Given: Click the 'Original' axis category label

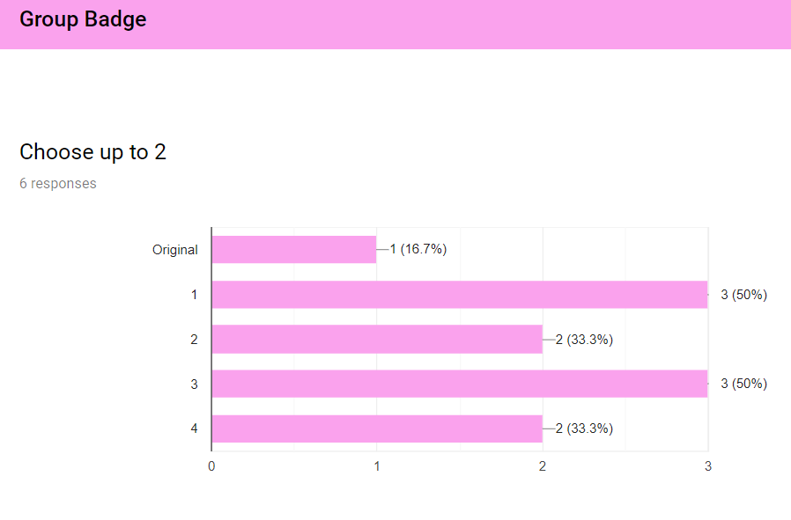Looking at the screenshot, I should tap(175, 250).
